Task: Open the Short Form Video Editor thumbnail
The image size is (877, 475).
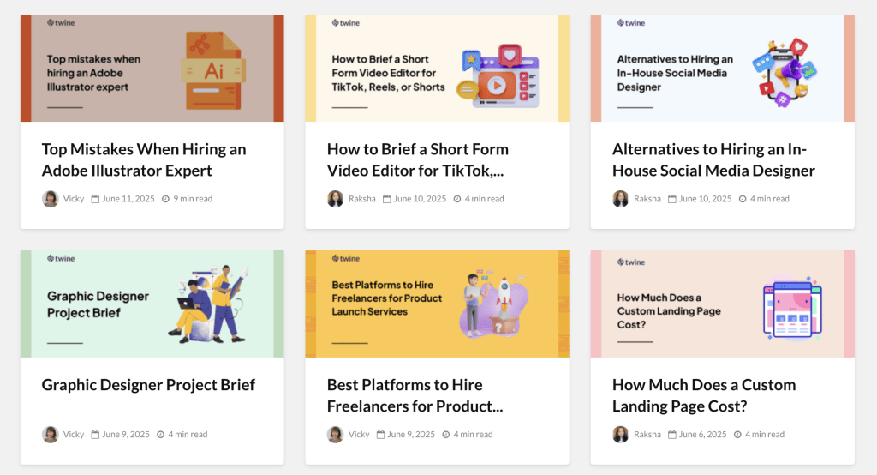Action: pos(437,69)
